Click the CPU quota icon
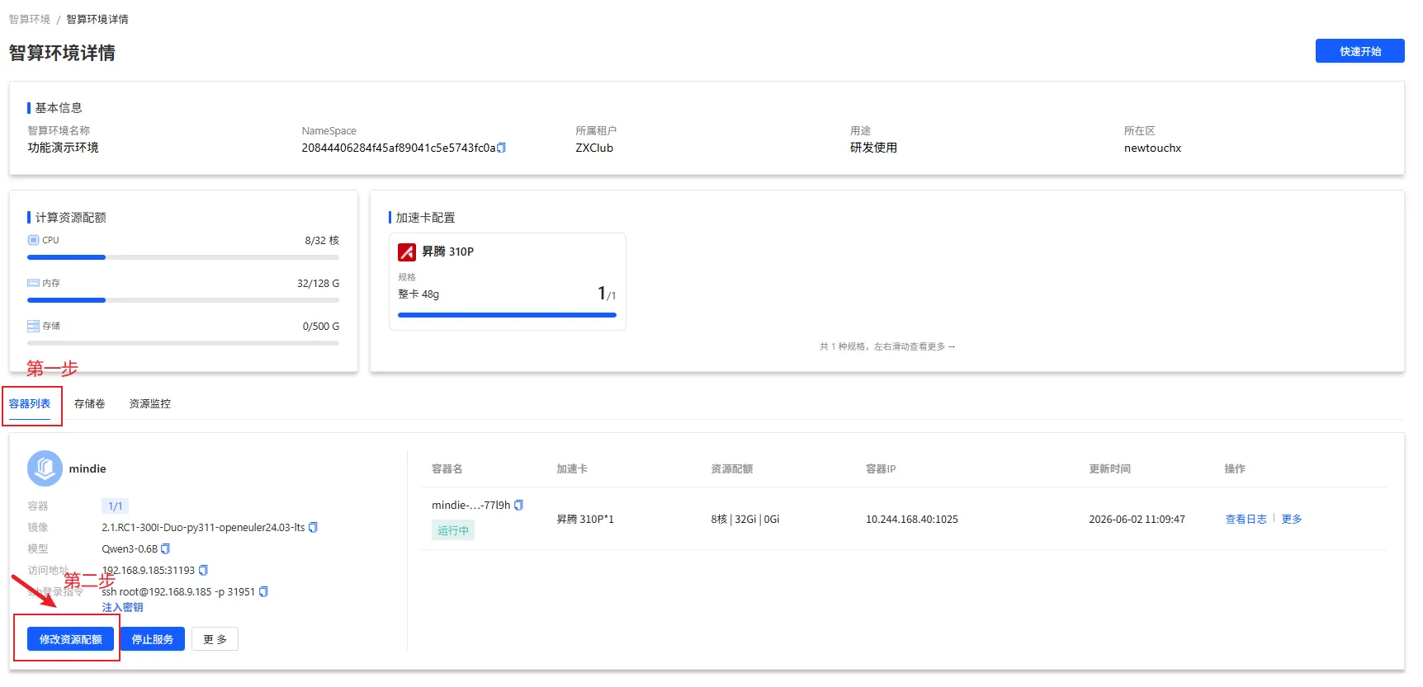 33,240
